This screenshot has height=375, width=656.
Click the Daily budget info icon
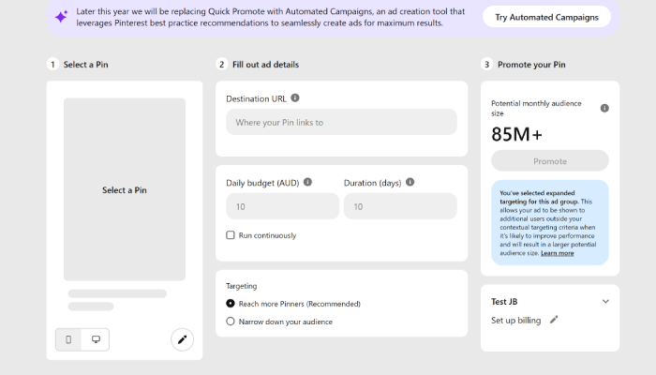coord(307,182)
